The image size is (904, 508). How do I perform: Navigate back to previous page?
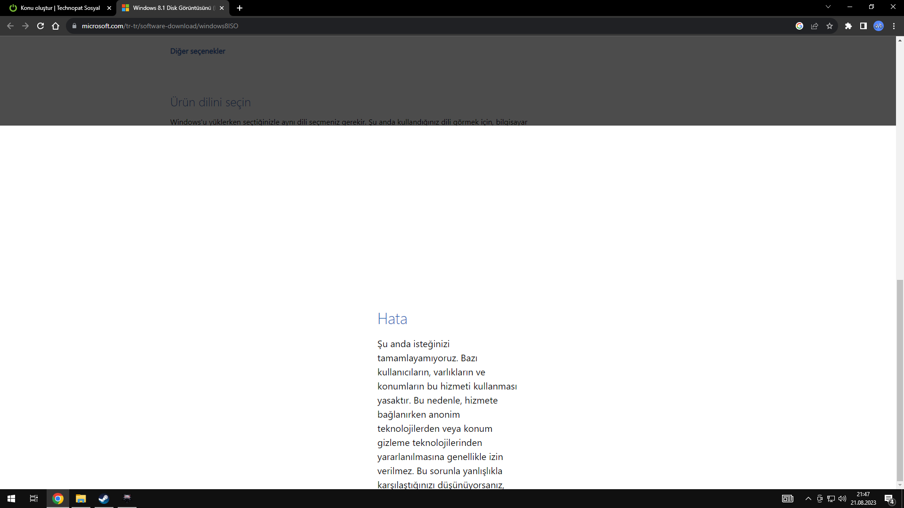(x=10, y=26)
